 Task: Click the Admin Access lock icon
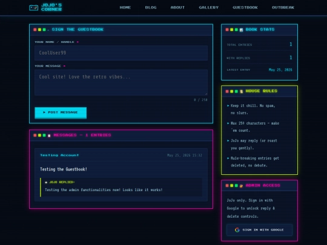click(241, 186)
